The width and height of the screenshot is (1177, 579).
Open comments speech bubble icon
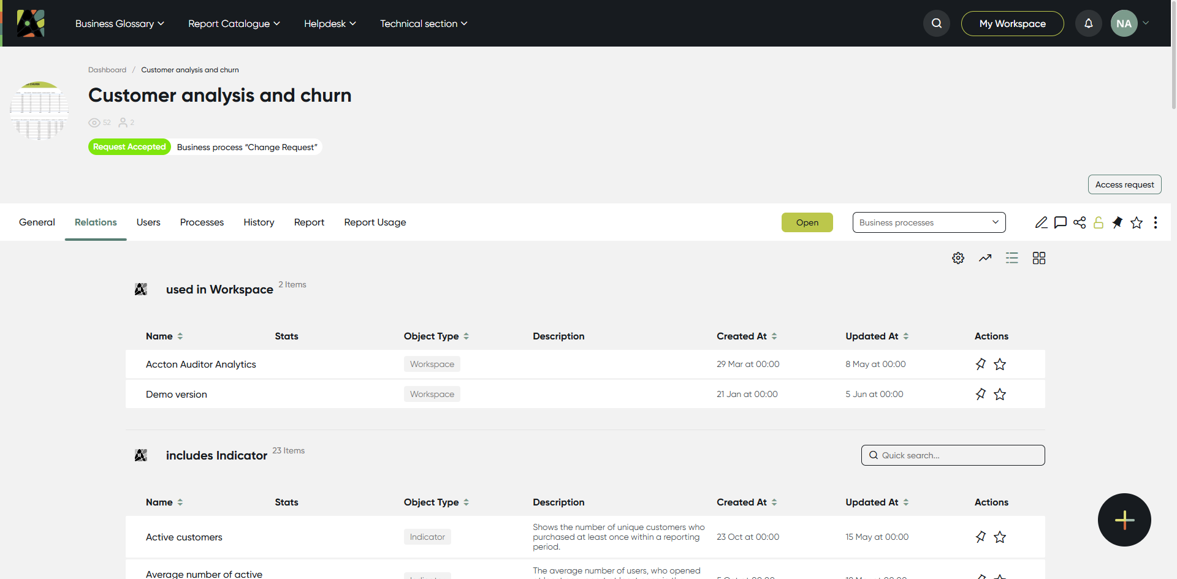pos(1061,222)
